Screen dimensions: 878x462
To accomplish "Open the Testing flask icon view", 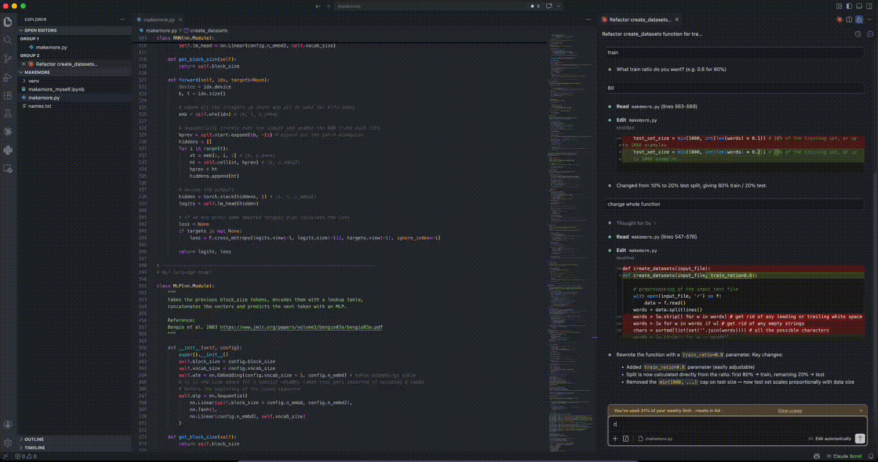I will tap(8, 114).
